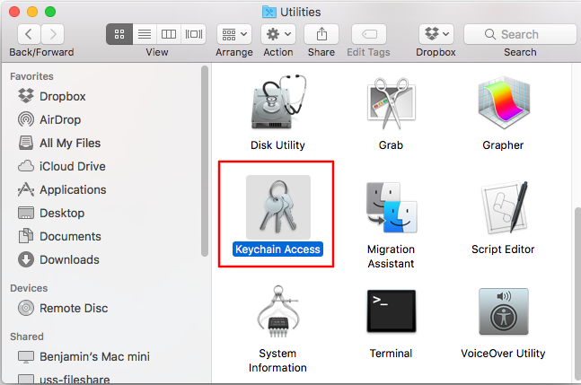Viewport: 581px width, 385px height.
Task: Switch to icon view
Action: tap(119, 34)
